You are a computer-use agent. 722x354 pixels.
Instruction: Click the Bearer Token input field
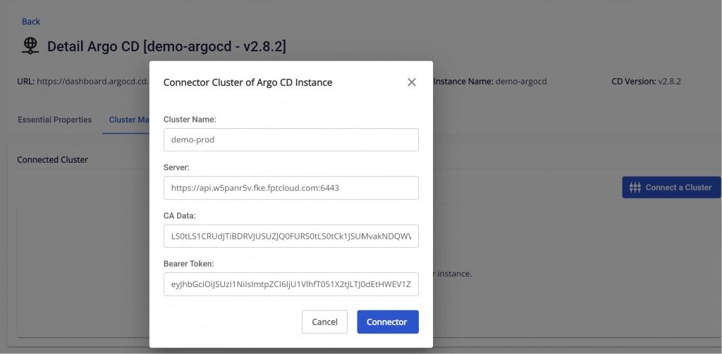click(291, 284)
